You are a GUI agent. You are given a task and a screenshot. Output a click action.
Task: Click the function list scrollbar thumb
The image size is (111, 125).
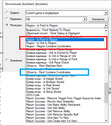click(106, 93)
